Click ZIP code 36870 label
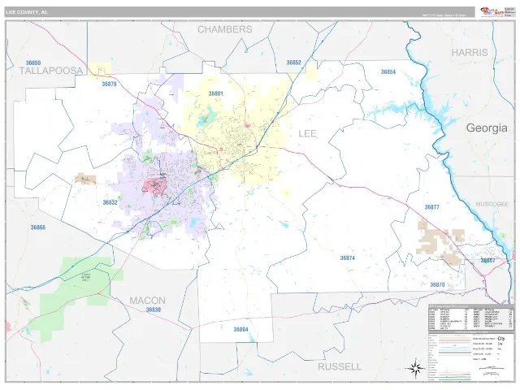Viewport: 520px width, 390px height. coord(437,284)
